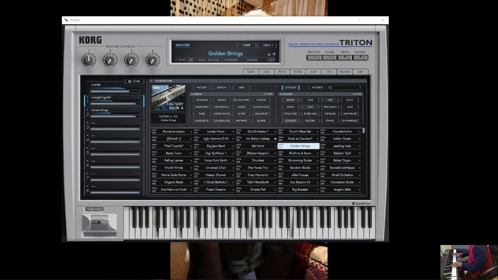Toggle the SYNTHESIZED character filter
The image size is (498, 280).
pyautogui.click(x=350, y=121)
